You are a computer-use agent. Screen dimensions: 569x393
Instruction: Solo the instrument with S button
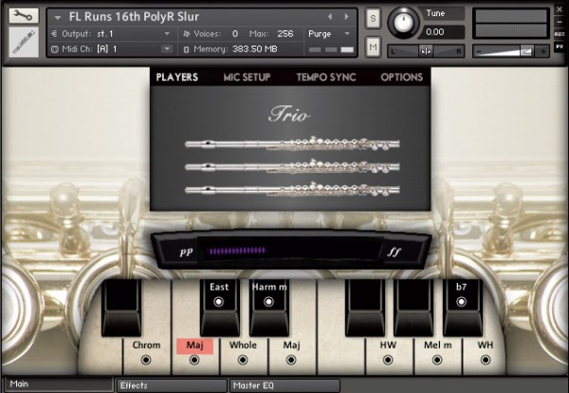coord(373,19)
